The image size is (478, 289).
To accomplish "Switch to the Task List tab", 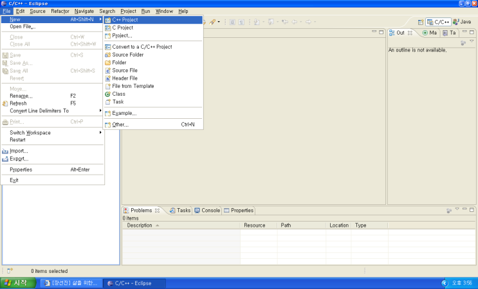I will (449, 33).
